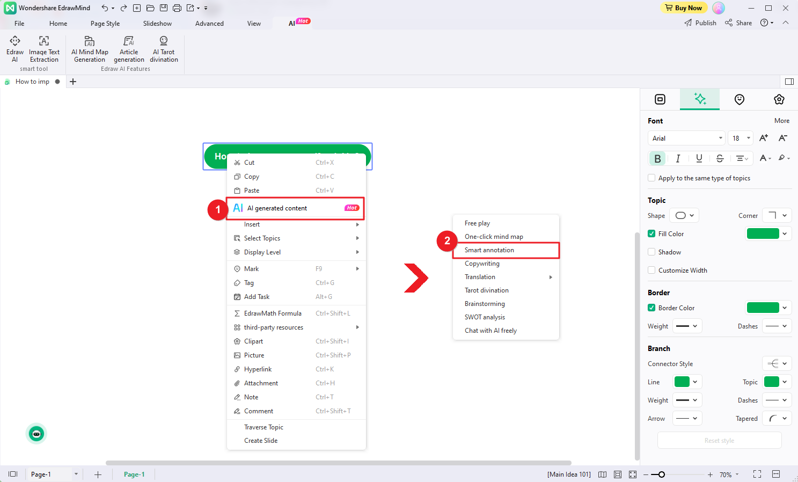Click the save icon in title bar
Viewport: 798px width, 482px height.
tap(164, 8)
